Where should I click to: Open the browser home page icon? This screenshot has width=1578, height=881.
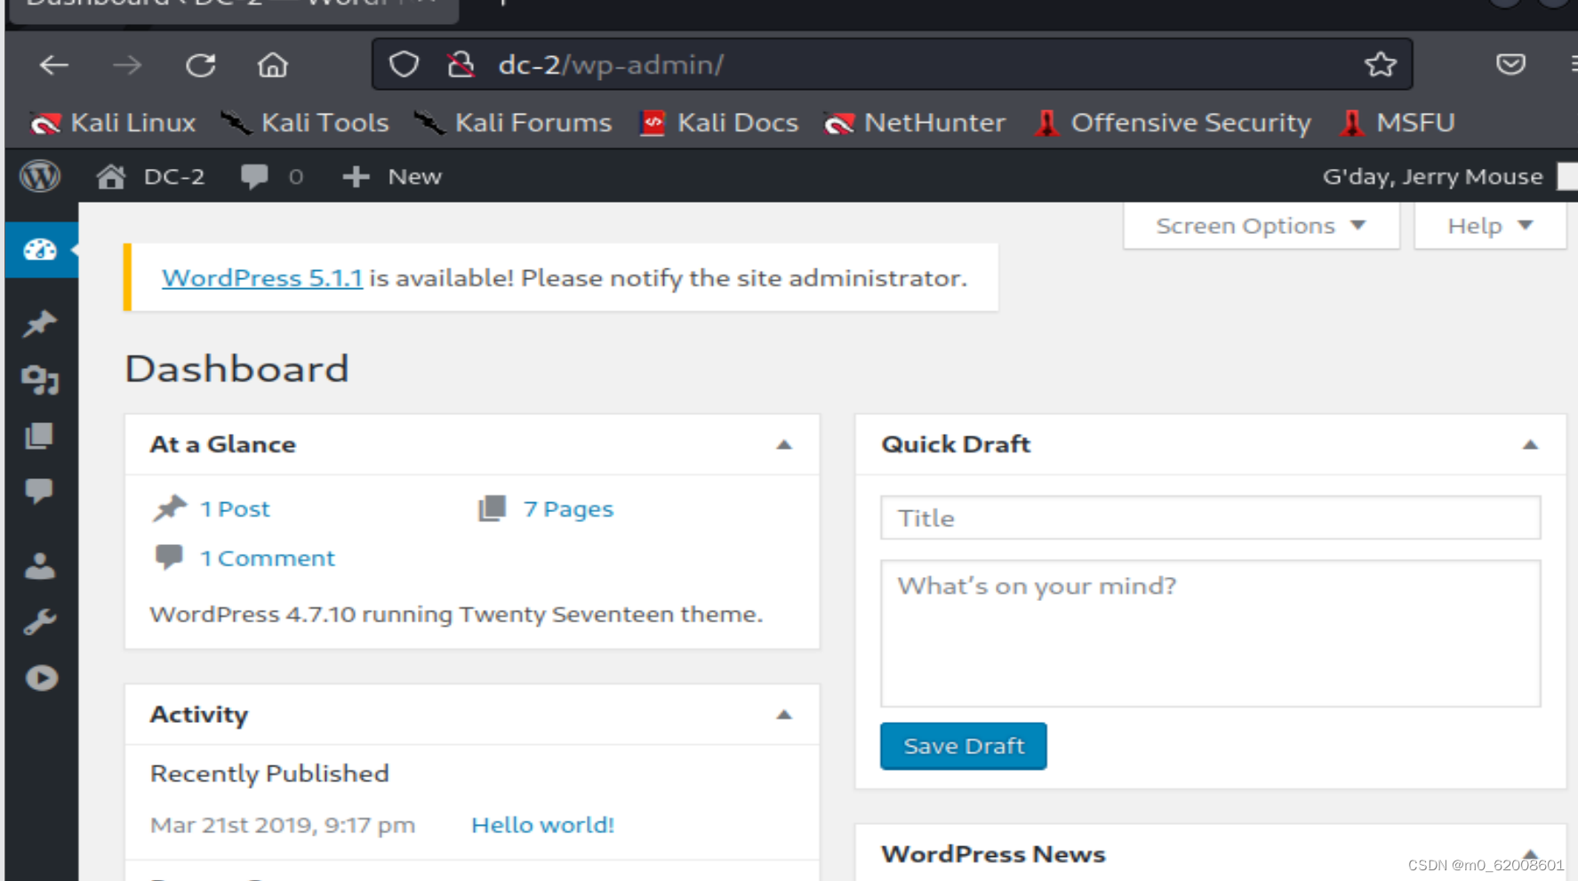273,65
